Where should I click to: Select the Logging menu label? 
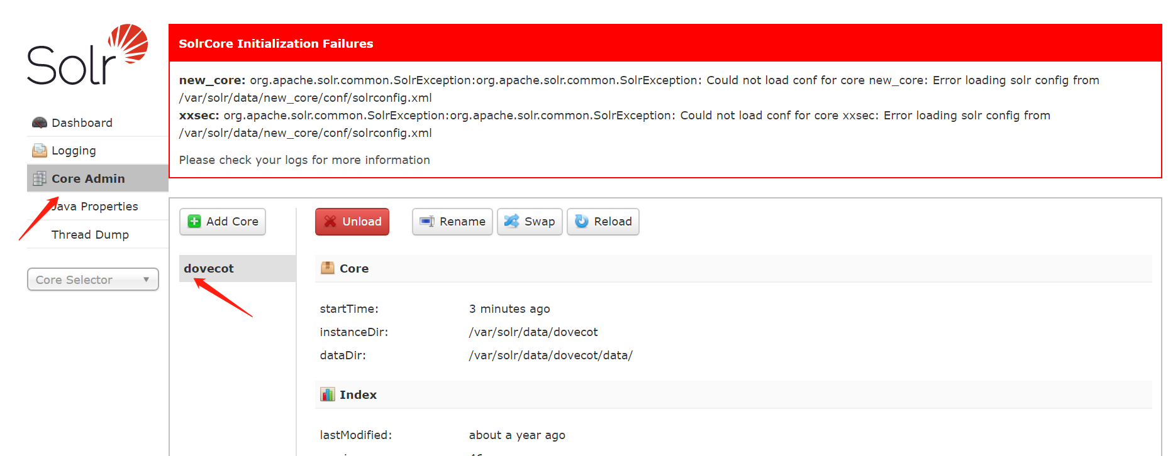(x=74, y=151)
